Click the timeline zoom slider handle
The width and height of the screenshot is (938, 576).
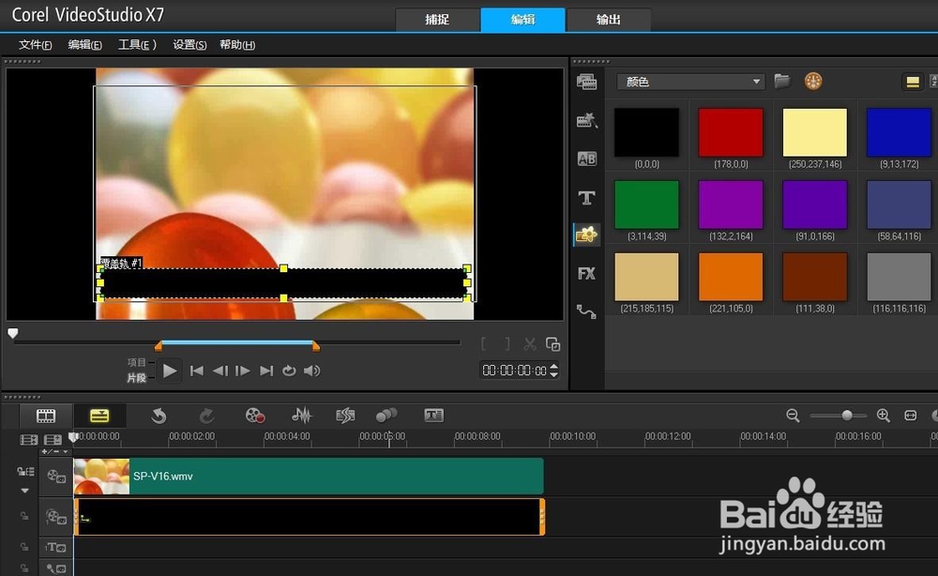[x=847, y=415]
